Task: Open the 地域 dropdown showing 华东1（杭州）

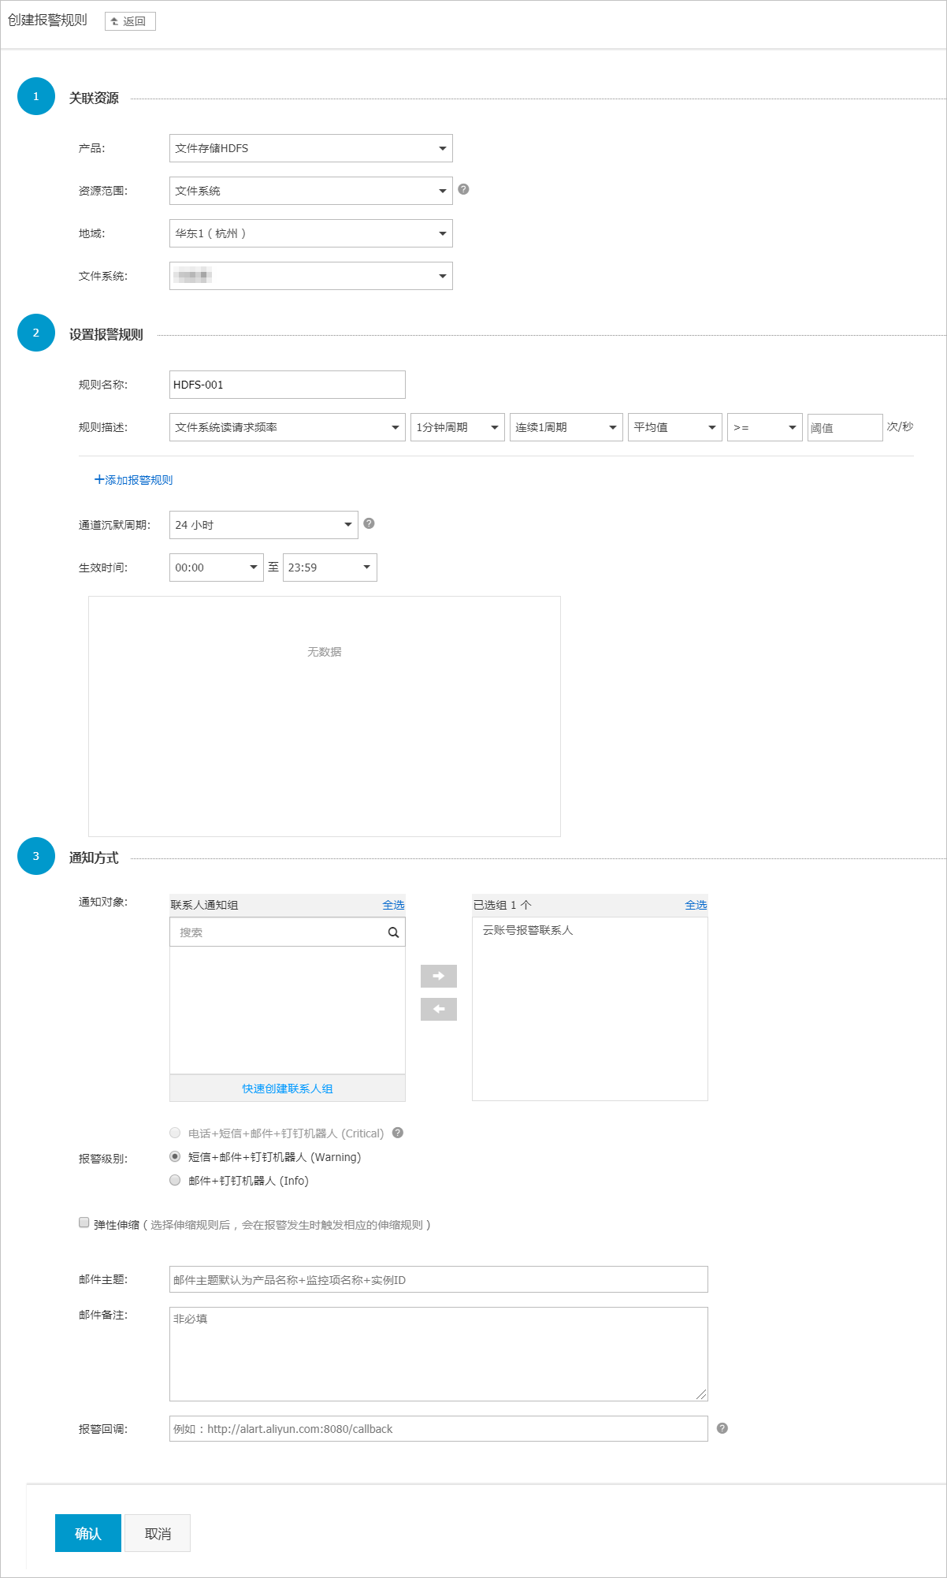Action: (311, 233)
